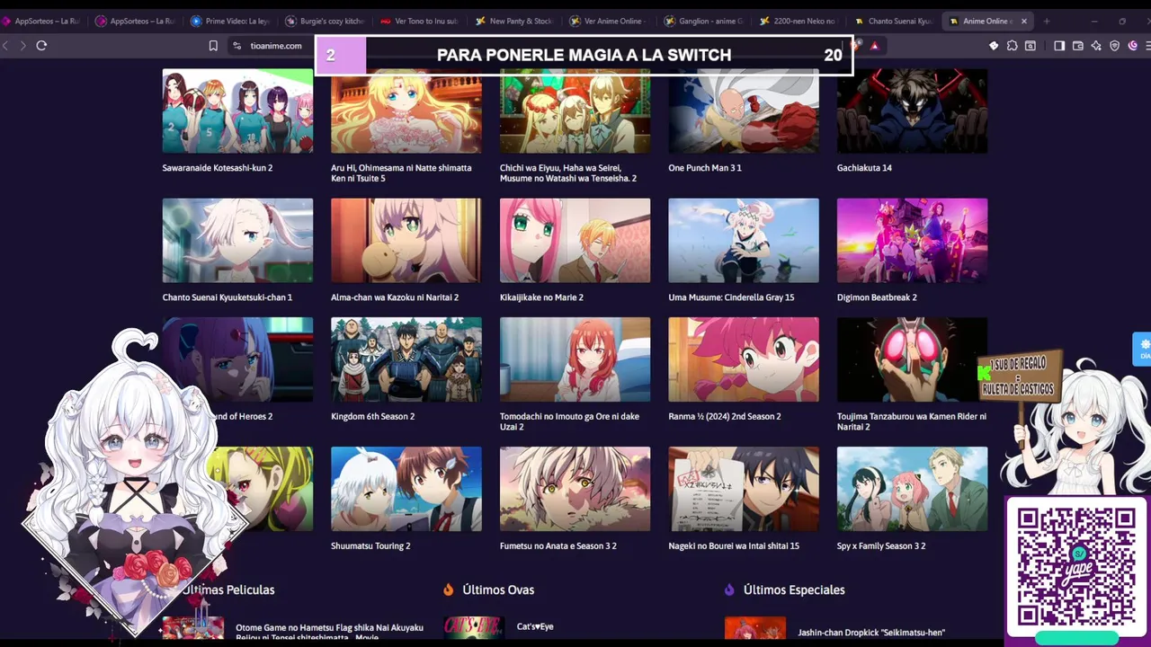
Task: Open Sawaranaide Kotesashi-kun 2 thumbnail
Action: [237, 111]
